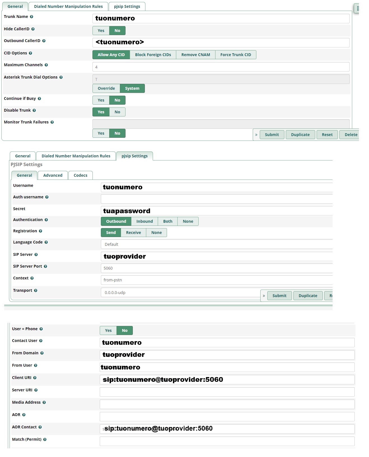The height and width of the screenshot is (457, 369).
Task: Set Disable Trunk to No
Action: pos(117,112)
